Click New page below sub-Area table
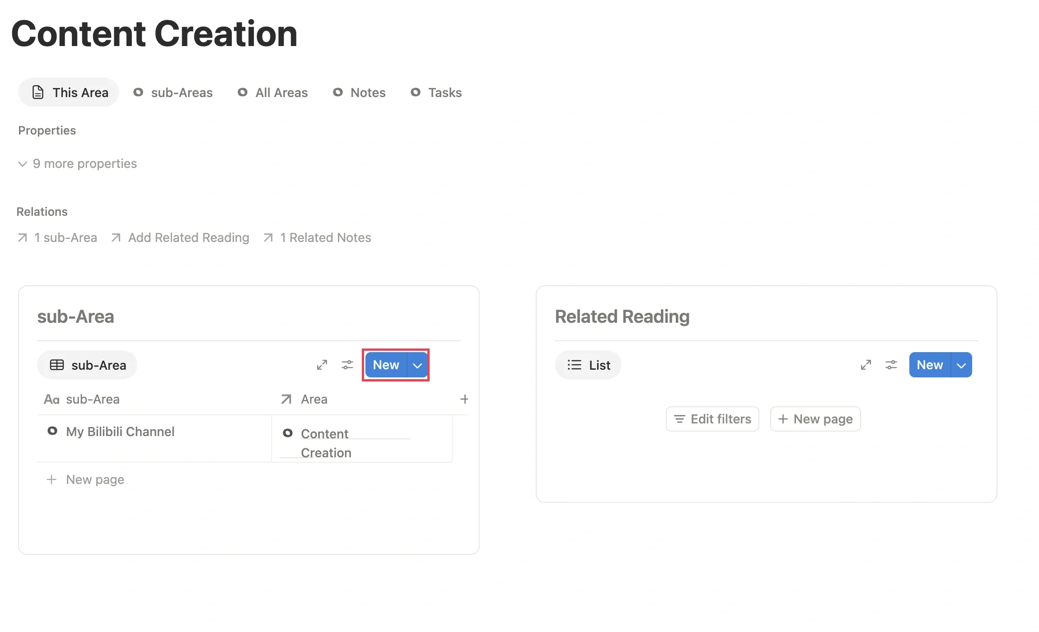This screenshot has height=632, width=1039. (86, 479)
